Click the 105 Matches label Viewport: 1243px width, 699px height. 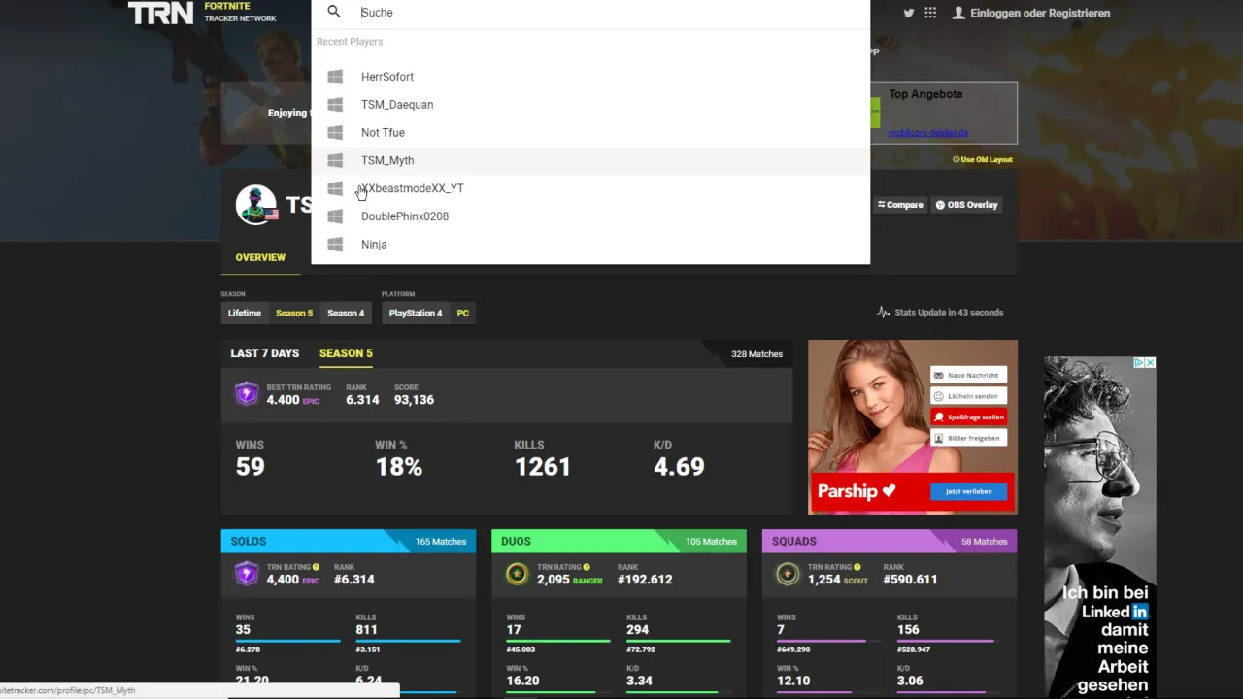[x=712, y=542]
